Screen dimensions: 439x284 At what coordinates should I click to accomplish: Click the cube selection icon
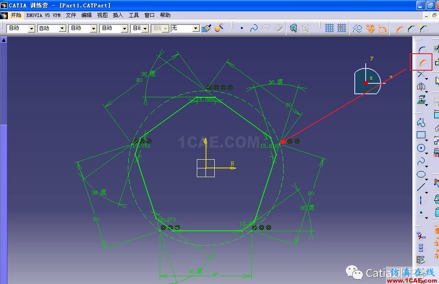(293, 28)
